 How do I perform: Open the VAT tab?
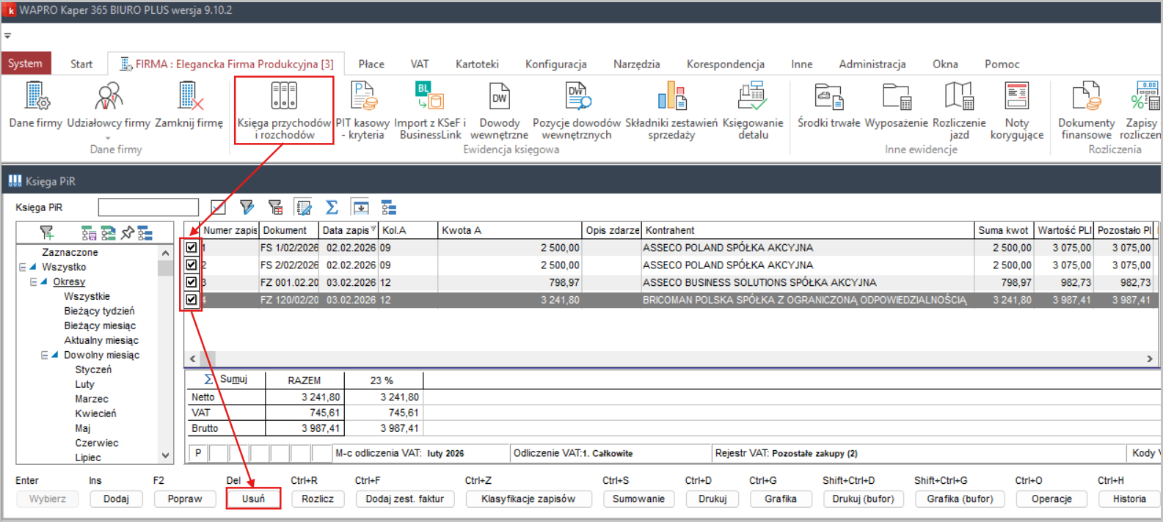click(x=420, y=64)
